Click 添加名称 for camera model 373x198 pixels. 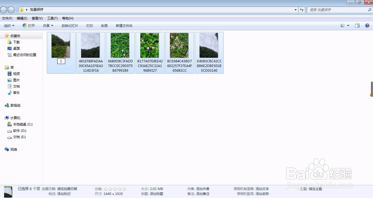point(262,194)
